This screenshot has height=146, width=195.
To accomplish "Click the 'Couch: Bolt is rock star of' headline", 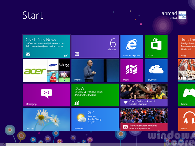I will pyautogui.click(x=142, y=101).
